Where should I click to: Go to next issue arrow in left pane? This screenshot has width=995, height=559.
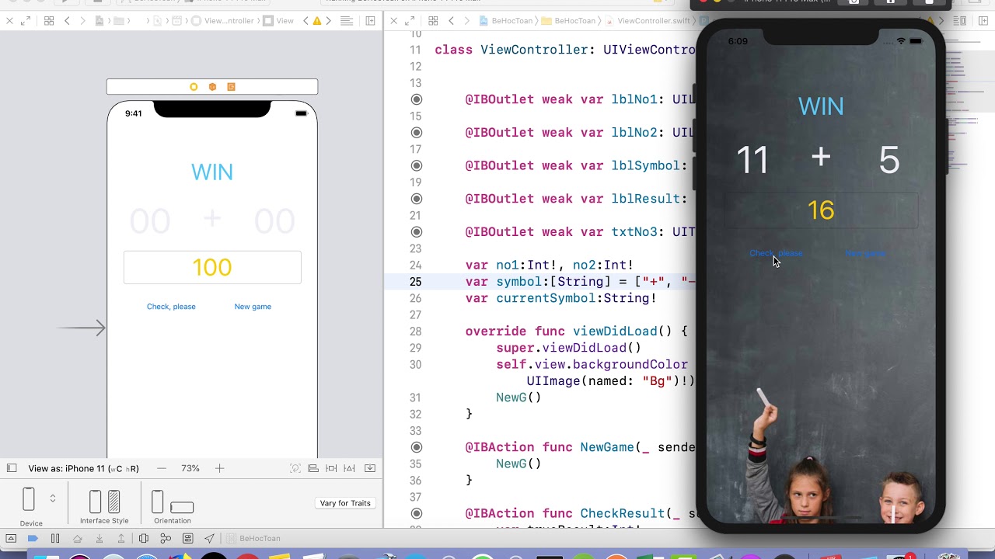click(329, 21)
